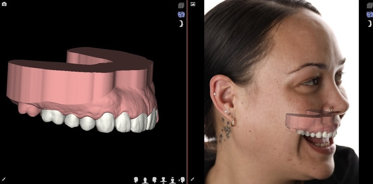This screenshot has width=373, height=184.
Task: Switch to left-facing profile head view
Action: pos(154,180)
